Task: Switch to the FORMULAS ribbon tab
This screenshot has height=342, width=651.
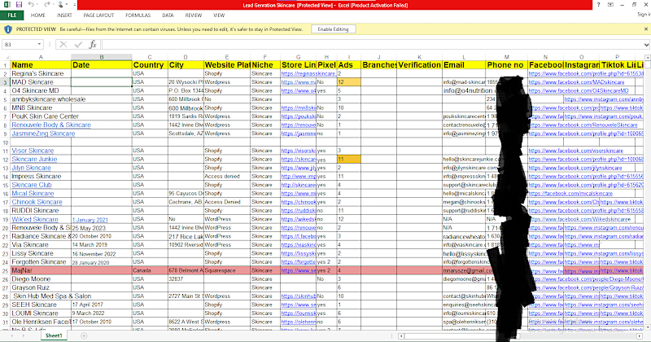Action: pos(138,15)
